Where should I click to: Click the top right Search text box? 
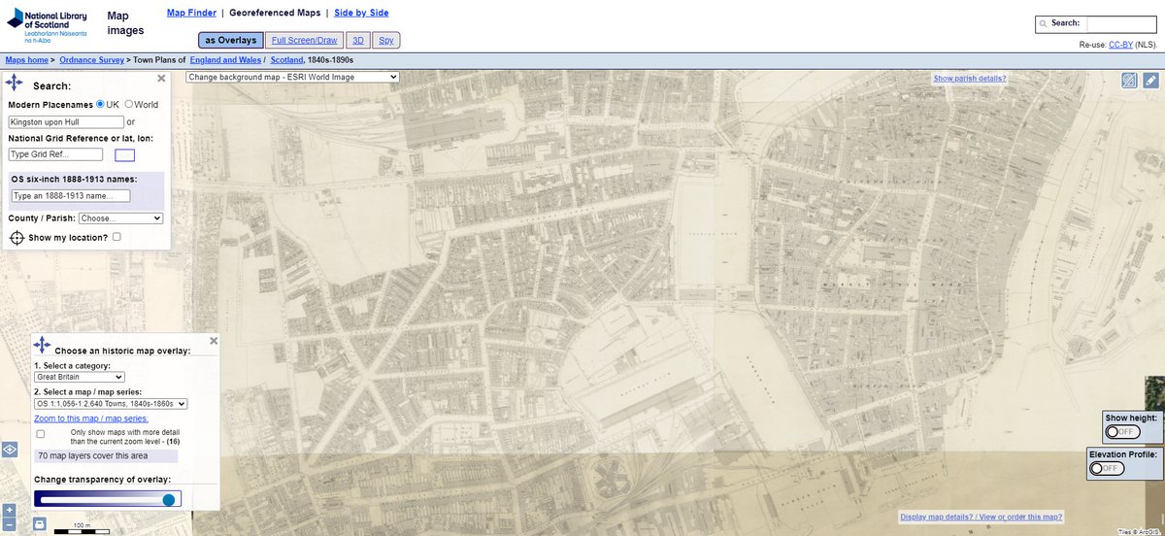point(1121,24)
